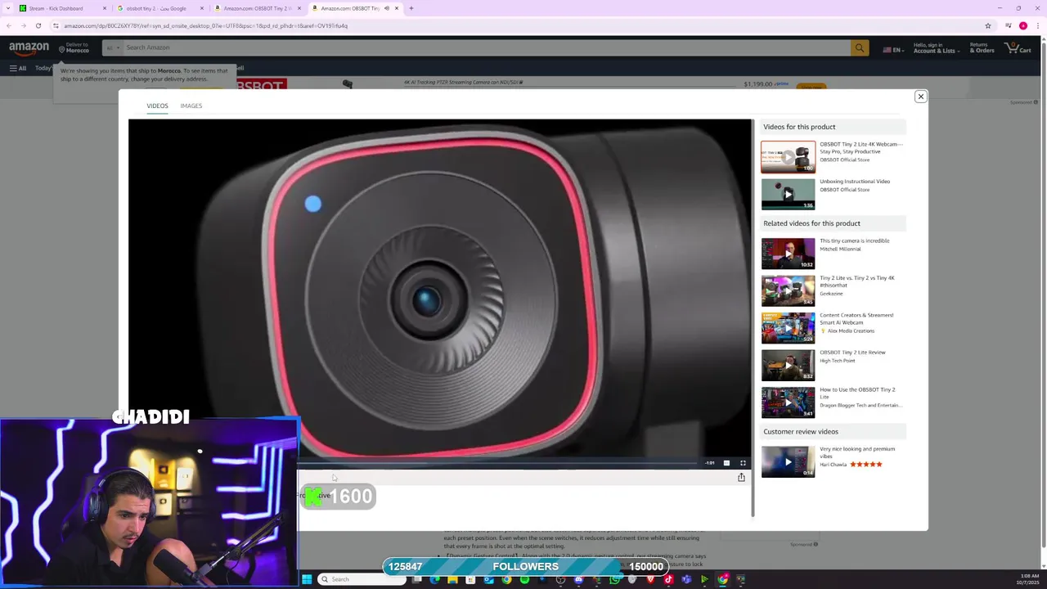Bookmark this page with the star icon
The width and height of the screenshot is (1047, 589).
coord(987,25)
